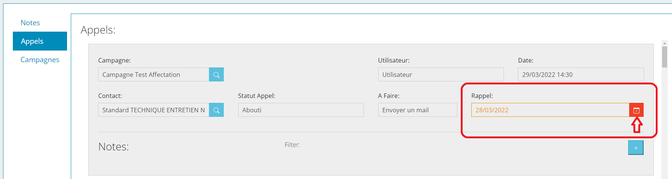Screen dimensions: 672x179
Task: Click the scrollbar up arrow
Action: click(664, 43)
